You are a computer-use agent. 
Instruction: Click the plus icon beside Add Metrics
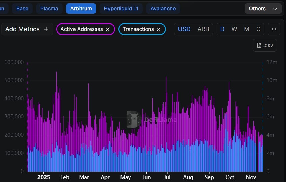46,29
